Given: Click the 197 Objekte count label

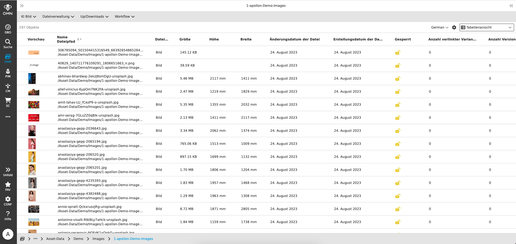Looking at the screenshot, I should tap(29, 27).
